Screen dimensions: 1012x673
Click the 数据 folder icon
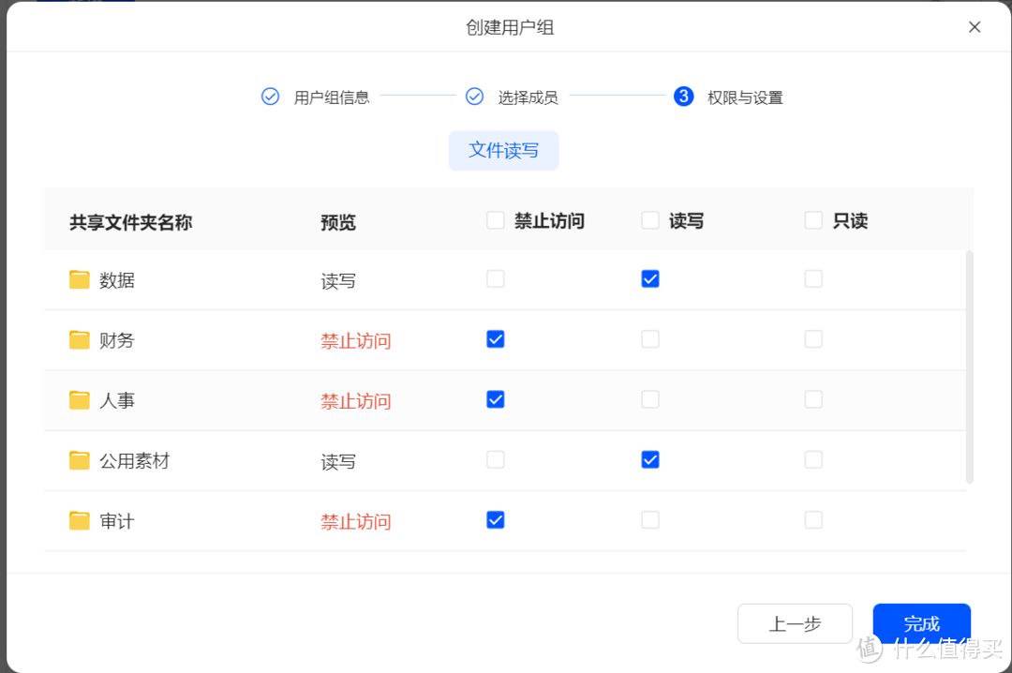point(79,278)
